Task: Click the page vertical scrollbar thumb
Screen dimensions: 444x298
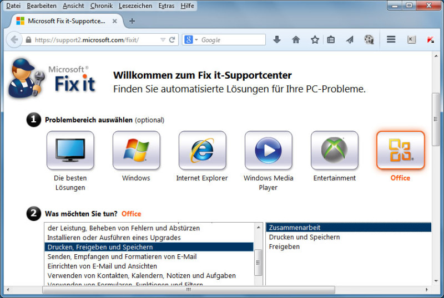Action: 436,119
